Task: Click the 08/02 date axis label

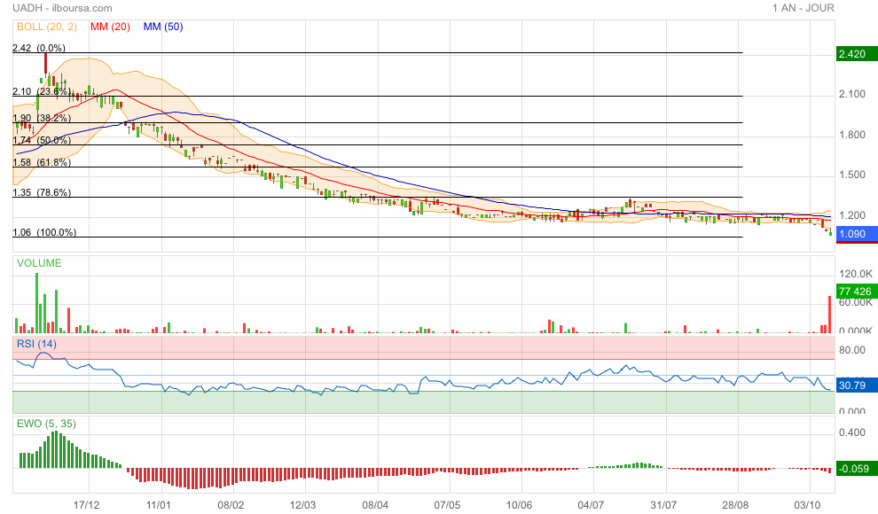Action: pos(231,505)
